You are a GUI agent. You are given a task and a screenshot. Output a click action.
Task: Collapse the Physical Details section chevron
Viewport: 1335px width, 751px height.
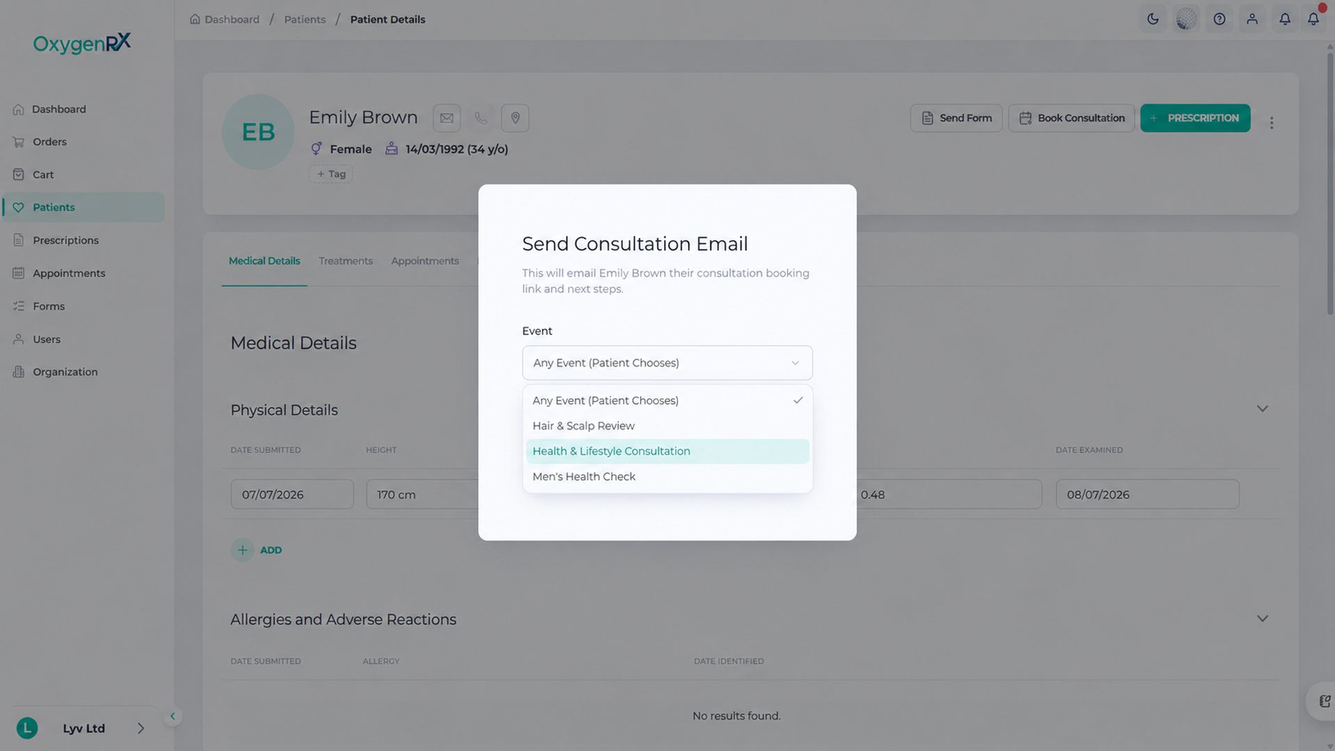(1262, 409)
